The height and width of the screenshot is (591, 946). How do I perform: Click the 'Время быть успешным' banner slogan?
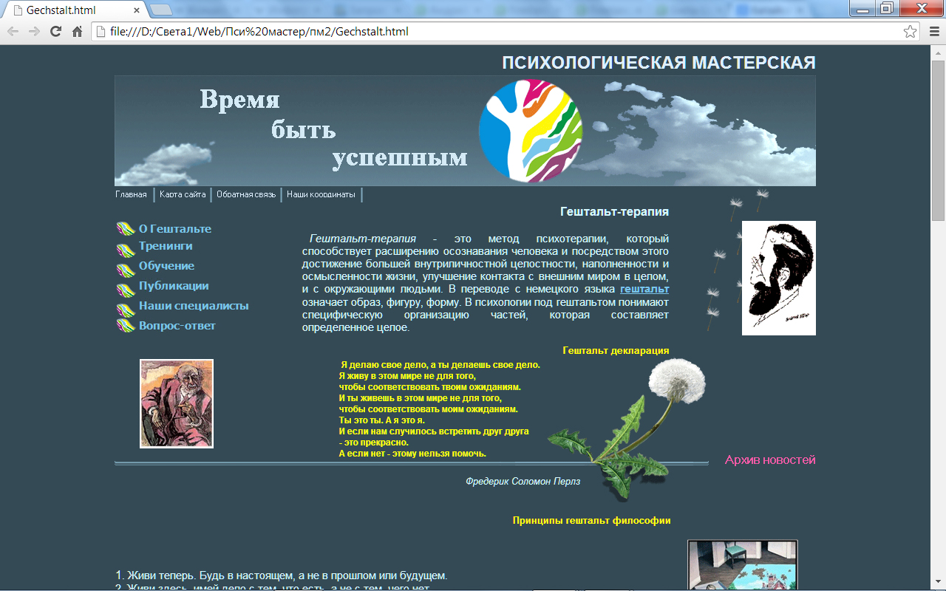point(333,130)
